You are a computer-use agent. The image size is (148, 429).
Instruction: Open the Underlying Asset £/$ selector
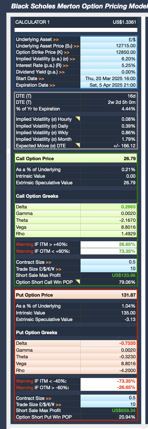109,39
